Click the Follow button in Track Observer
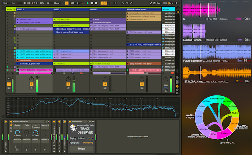 point(82,149)
